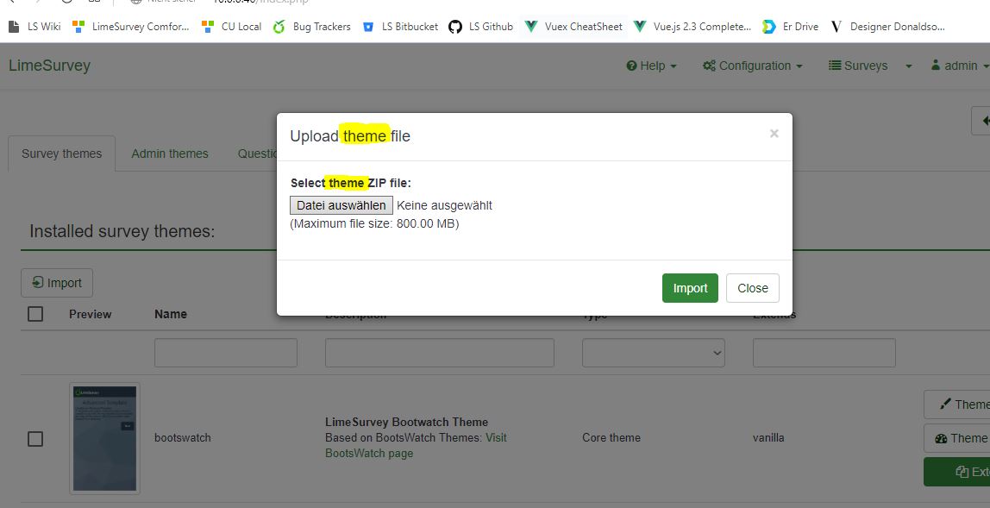The width and height of the screenshot is (990, 508).
Task: Click the Theme options button with palette icon
Action: point(957,438)
